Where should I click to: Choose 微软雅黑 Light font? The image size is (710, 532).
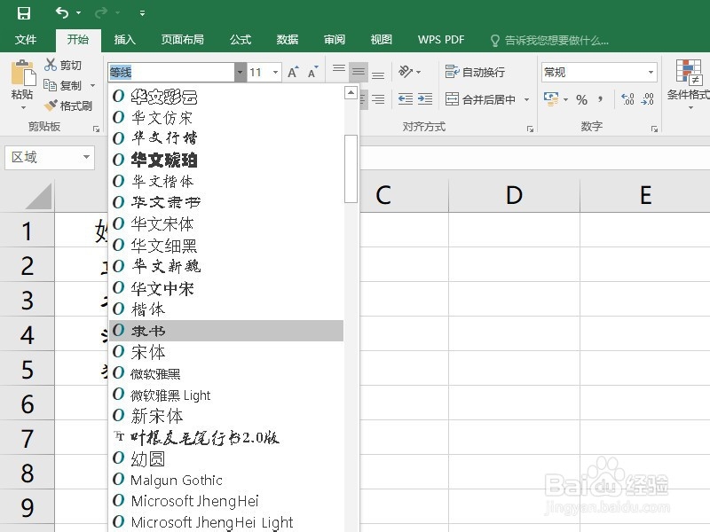point(225,395)
